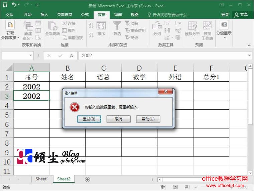Switch to View tab (视图)
The image size is (254, 191).
pyautogui.click(x=134, y=15)
